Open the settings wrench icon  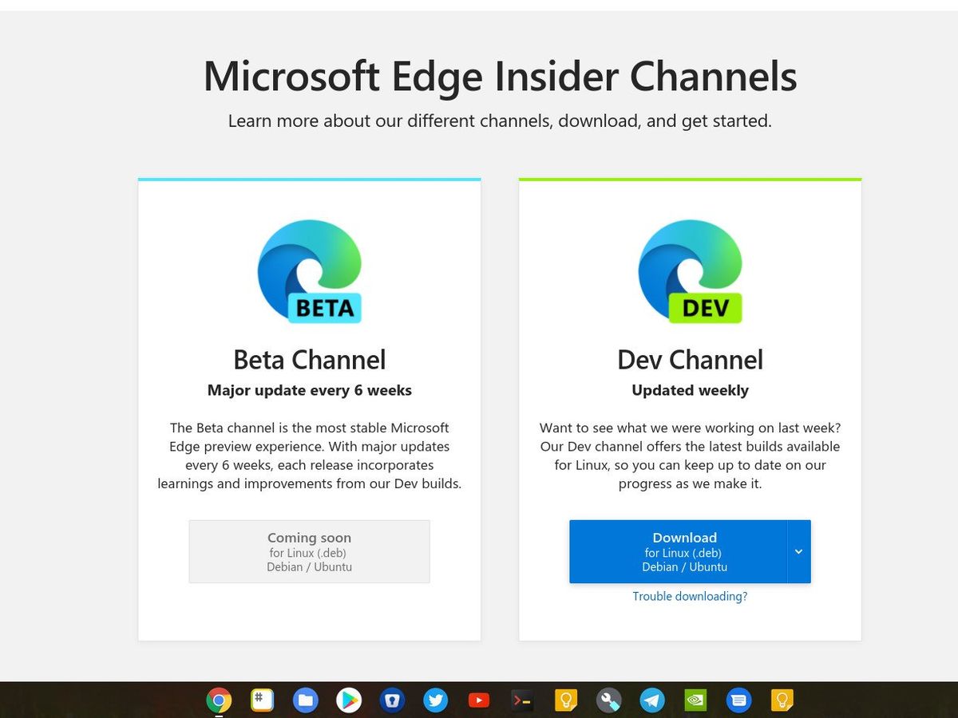pyautogui.click(x=608, y=700)
